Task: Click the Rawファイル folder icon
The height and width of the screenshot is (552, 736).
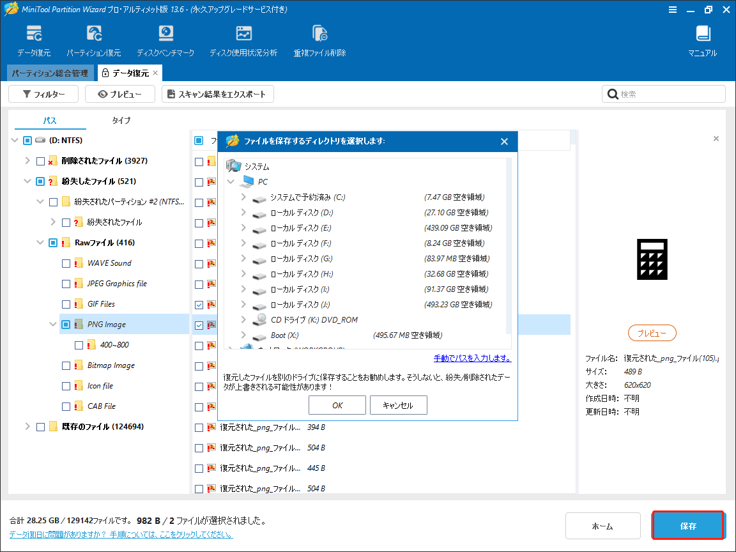Action: pyautogui.click(x=66, y=243)
